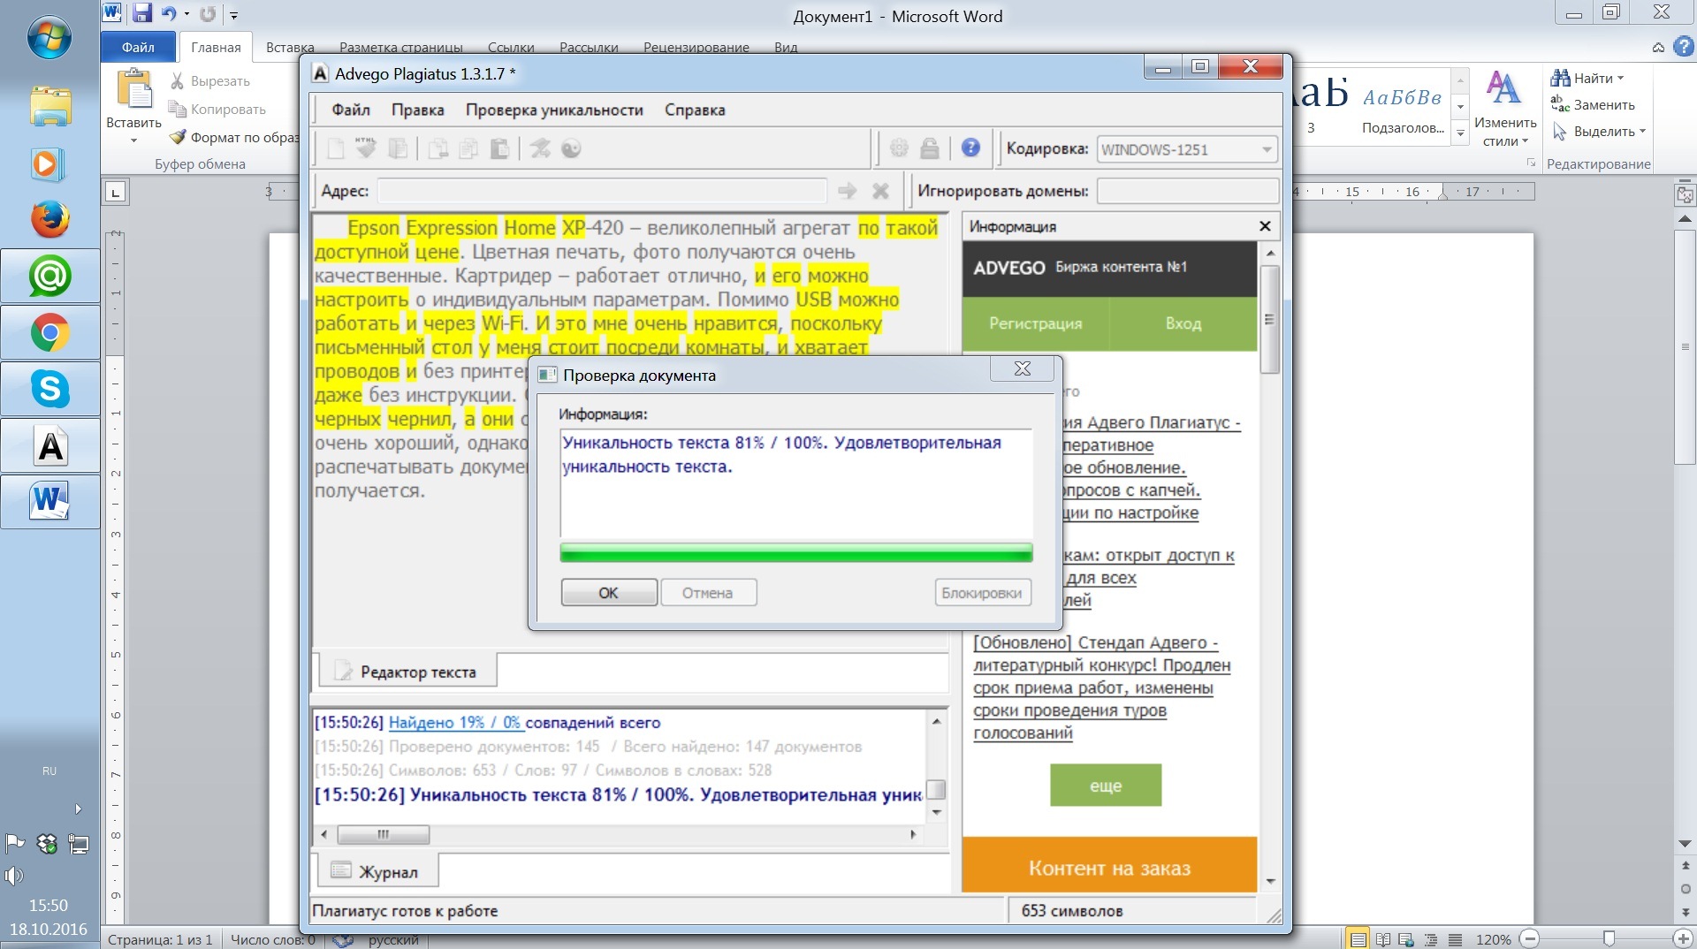Click the Блокировки button in dialog

982,593
